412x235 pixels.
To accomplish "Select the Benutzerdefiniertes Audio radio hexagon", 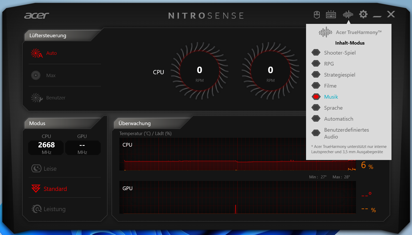I will point(316,133).
